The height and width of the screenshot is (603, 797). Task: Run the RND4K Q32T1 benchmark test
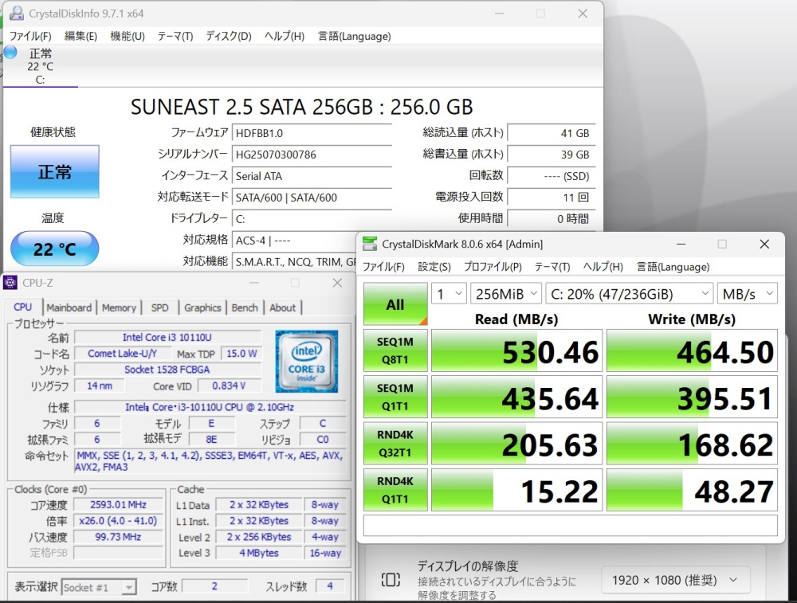coord(395,444)
